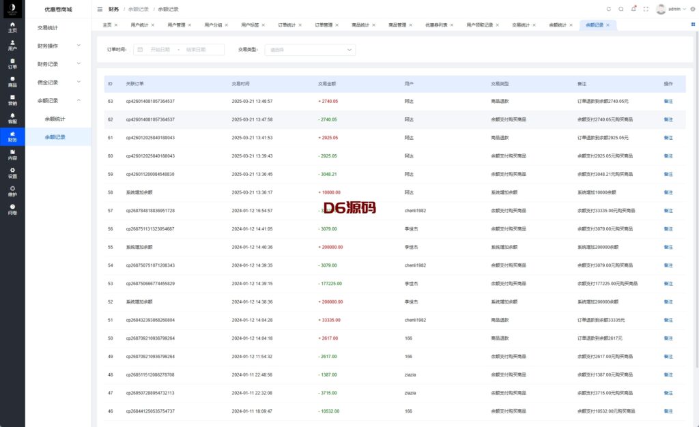Select 财务 section in dark sidebar
Viewport: 699px width, 427px height.
(x=12, y=136)
